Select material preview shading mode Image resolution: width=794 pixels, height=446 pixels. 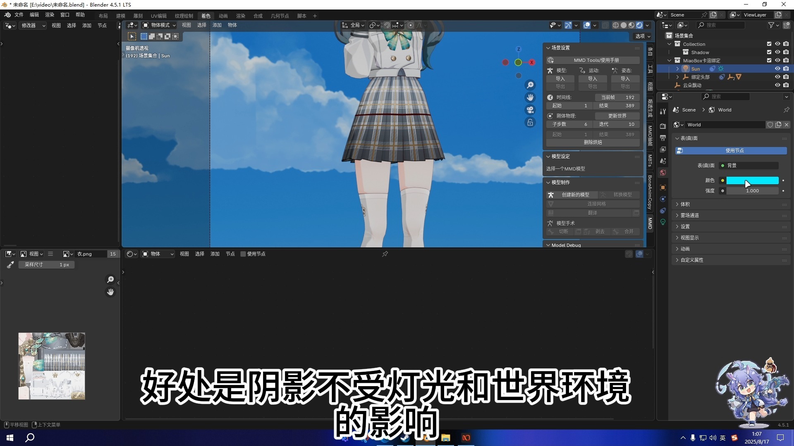click(x=631, y=25)
